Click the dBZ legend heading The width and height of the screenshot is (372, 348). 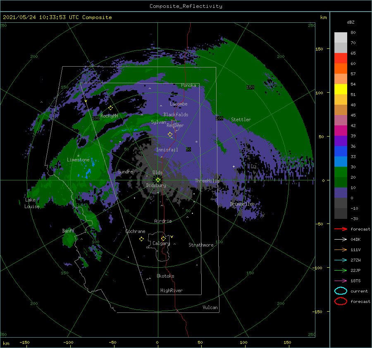tap(351, 22)
